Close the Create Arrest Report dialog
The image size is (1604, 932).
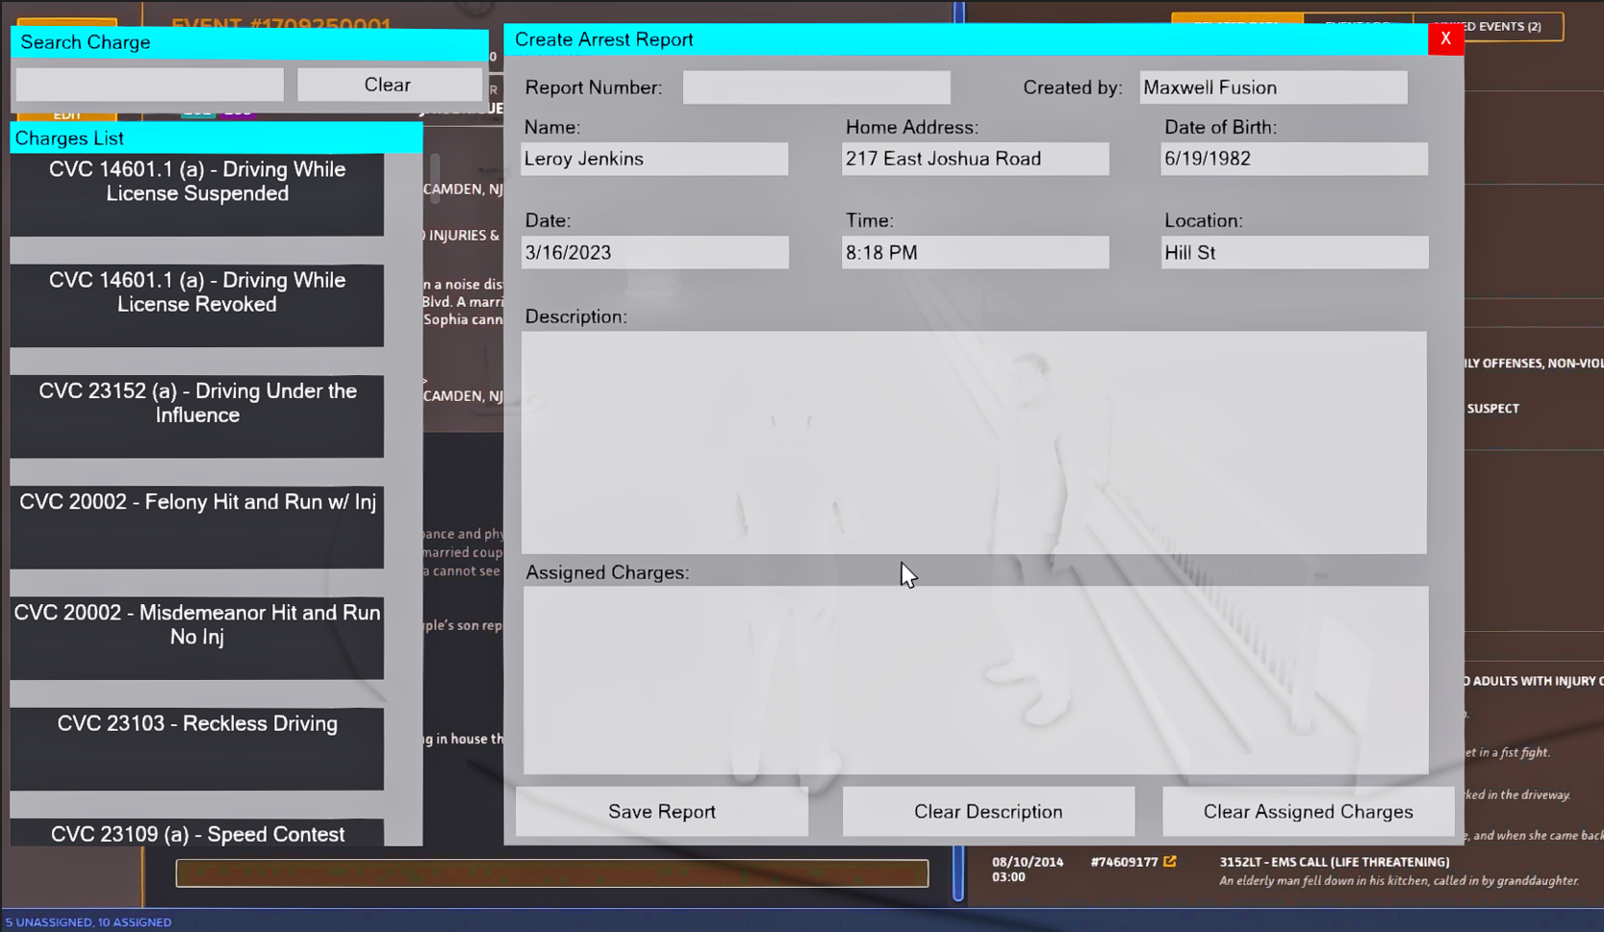[x=1444, y=39]
